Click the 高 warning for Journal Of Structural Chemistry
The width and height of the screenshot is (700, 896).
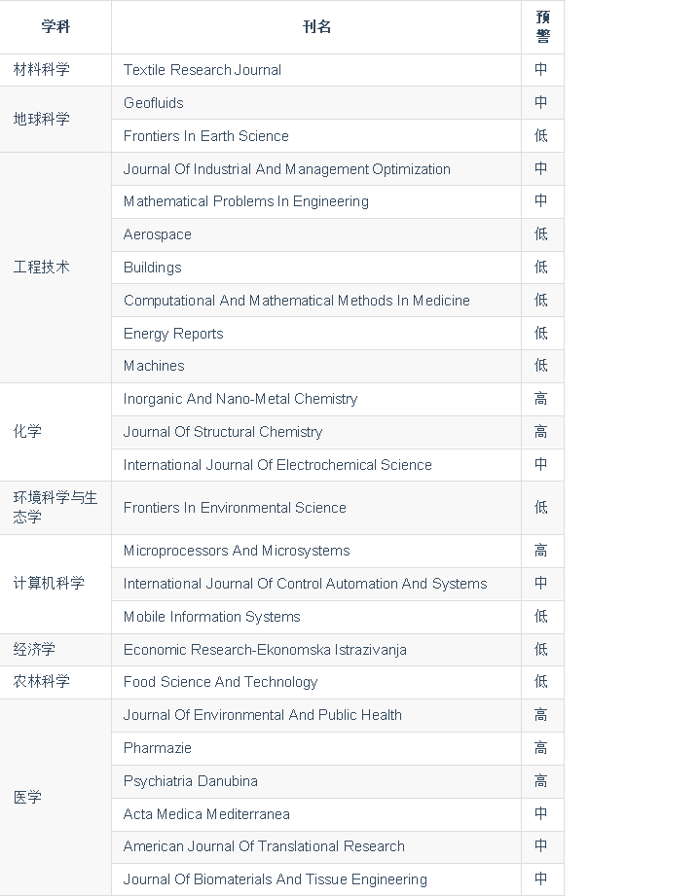click(x=541, y=432)
